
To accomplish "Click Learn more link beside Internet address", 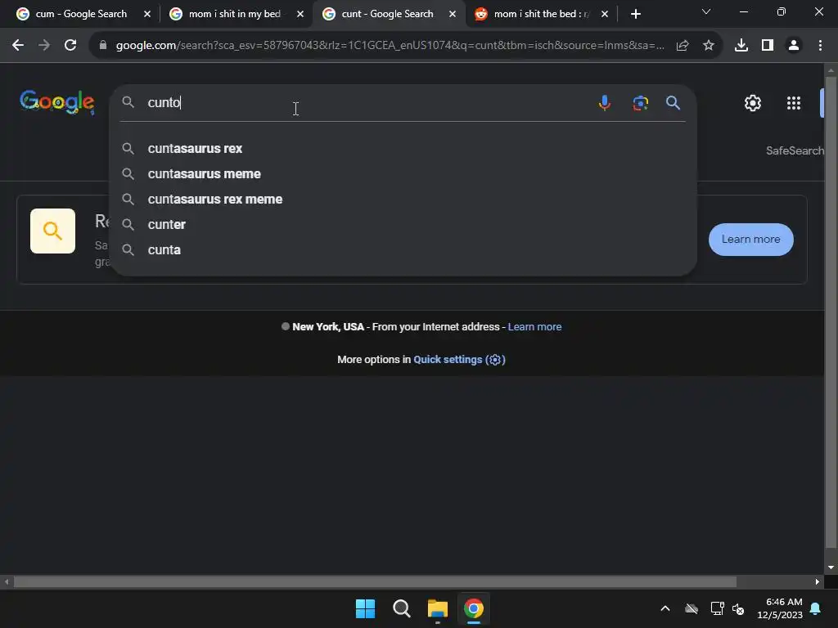I will tap(534, 327).
